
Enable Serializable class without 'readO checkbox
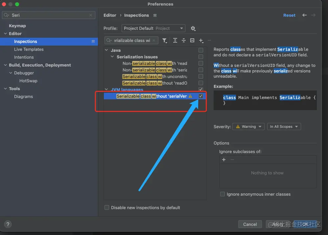click(x=200, y=83)
